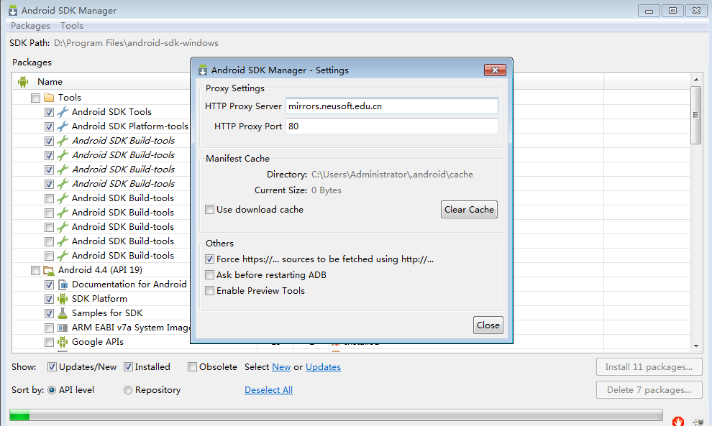The height and width of the screenshot is (426, 712).
Task: Click the flask icon beside Samples for SDK
Action: [x=63, y=313]
